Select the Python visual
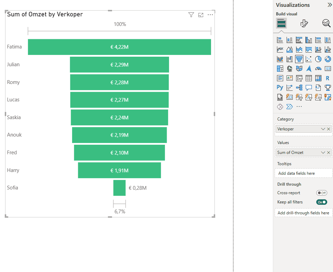Screen dimensions: 333x272 280,87
